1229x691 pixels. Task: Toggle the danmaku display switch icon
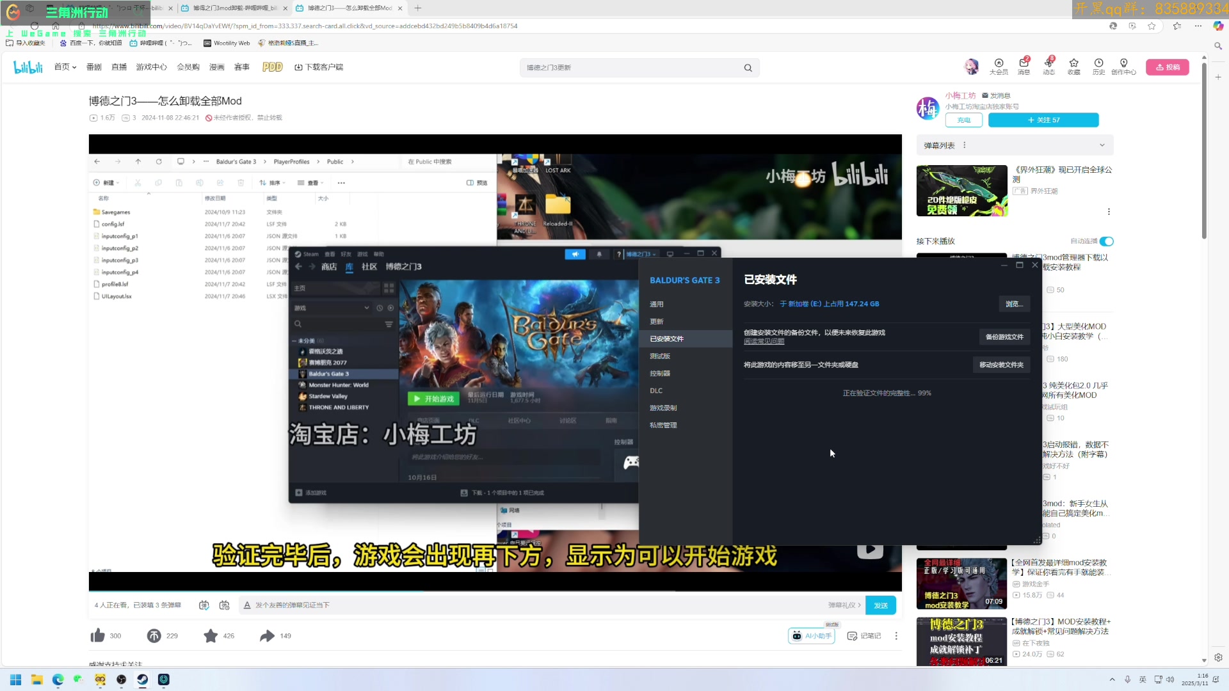(x=204, y=605)
